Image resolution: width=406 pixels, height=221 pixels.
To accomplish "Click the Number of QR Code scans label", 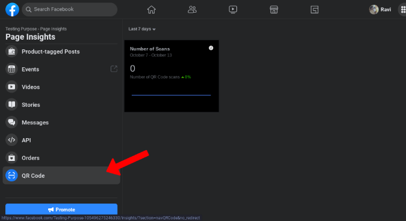I will [x=155, y=77].
